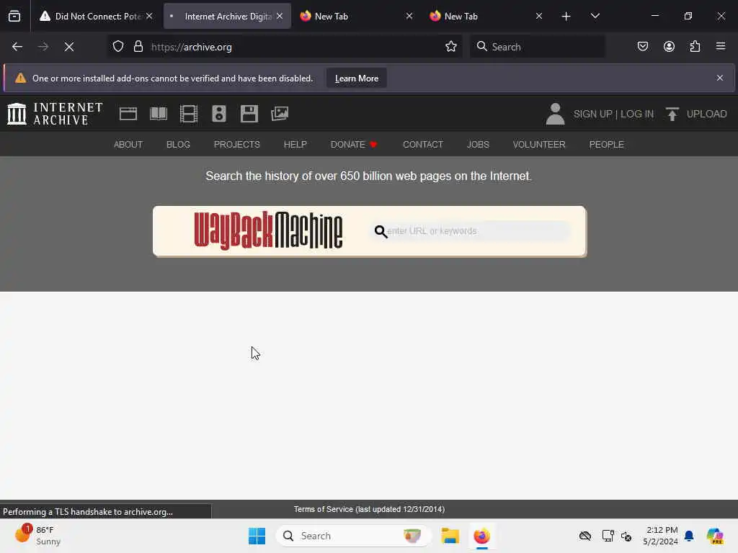Click Firefox icon in taskbar
Image resolution: width=738 pixels, height=553 pixels.
(481, 536)
